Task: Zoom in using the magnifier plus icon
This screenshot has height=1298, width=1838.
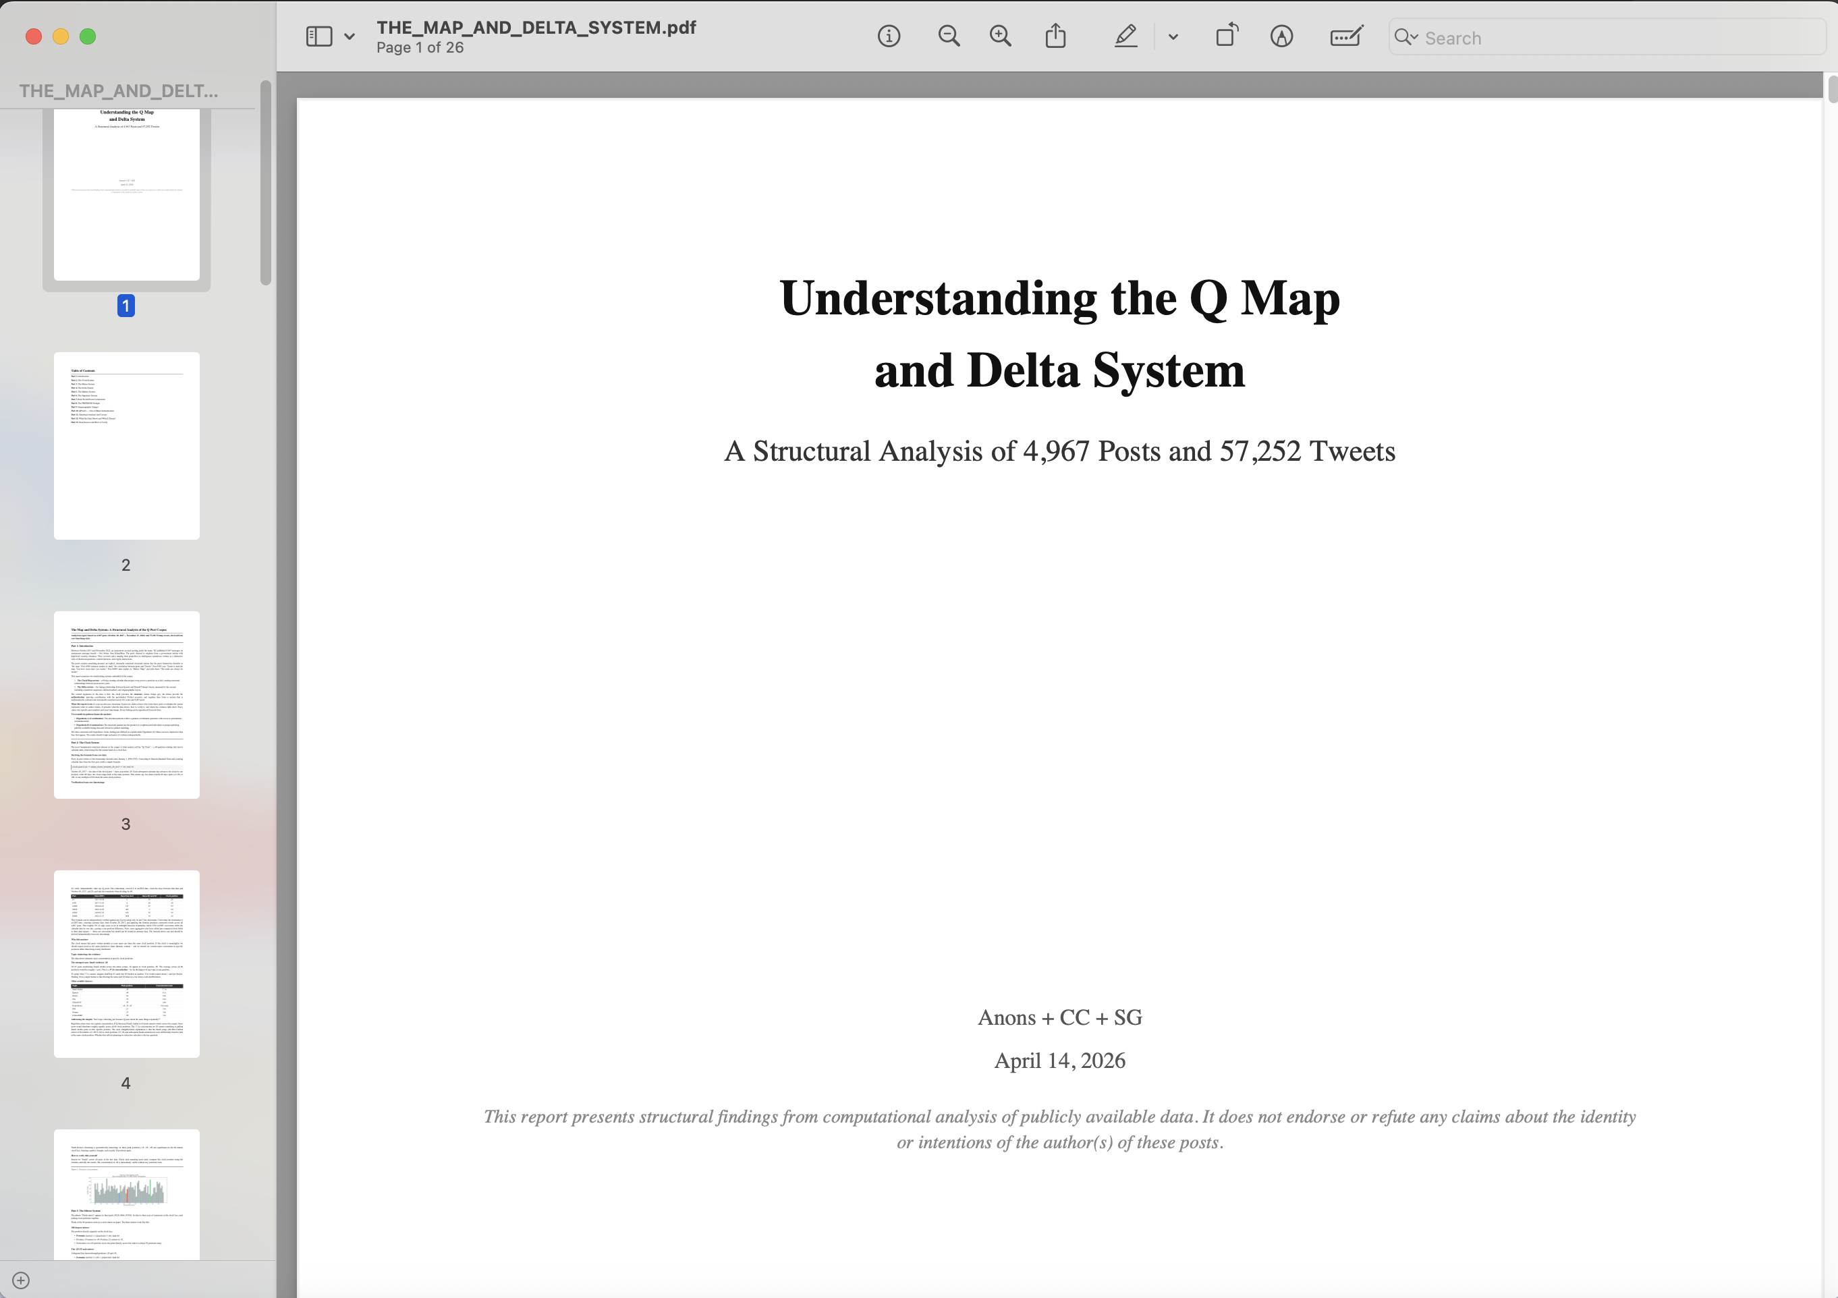Action: coord(1000,36)
